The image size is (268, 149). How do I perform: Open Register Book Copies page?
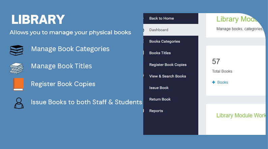pos(171,65)
